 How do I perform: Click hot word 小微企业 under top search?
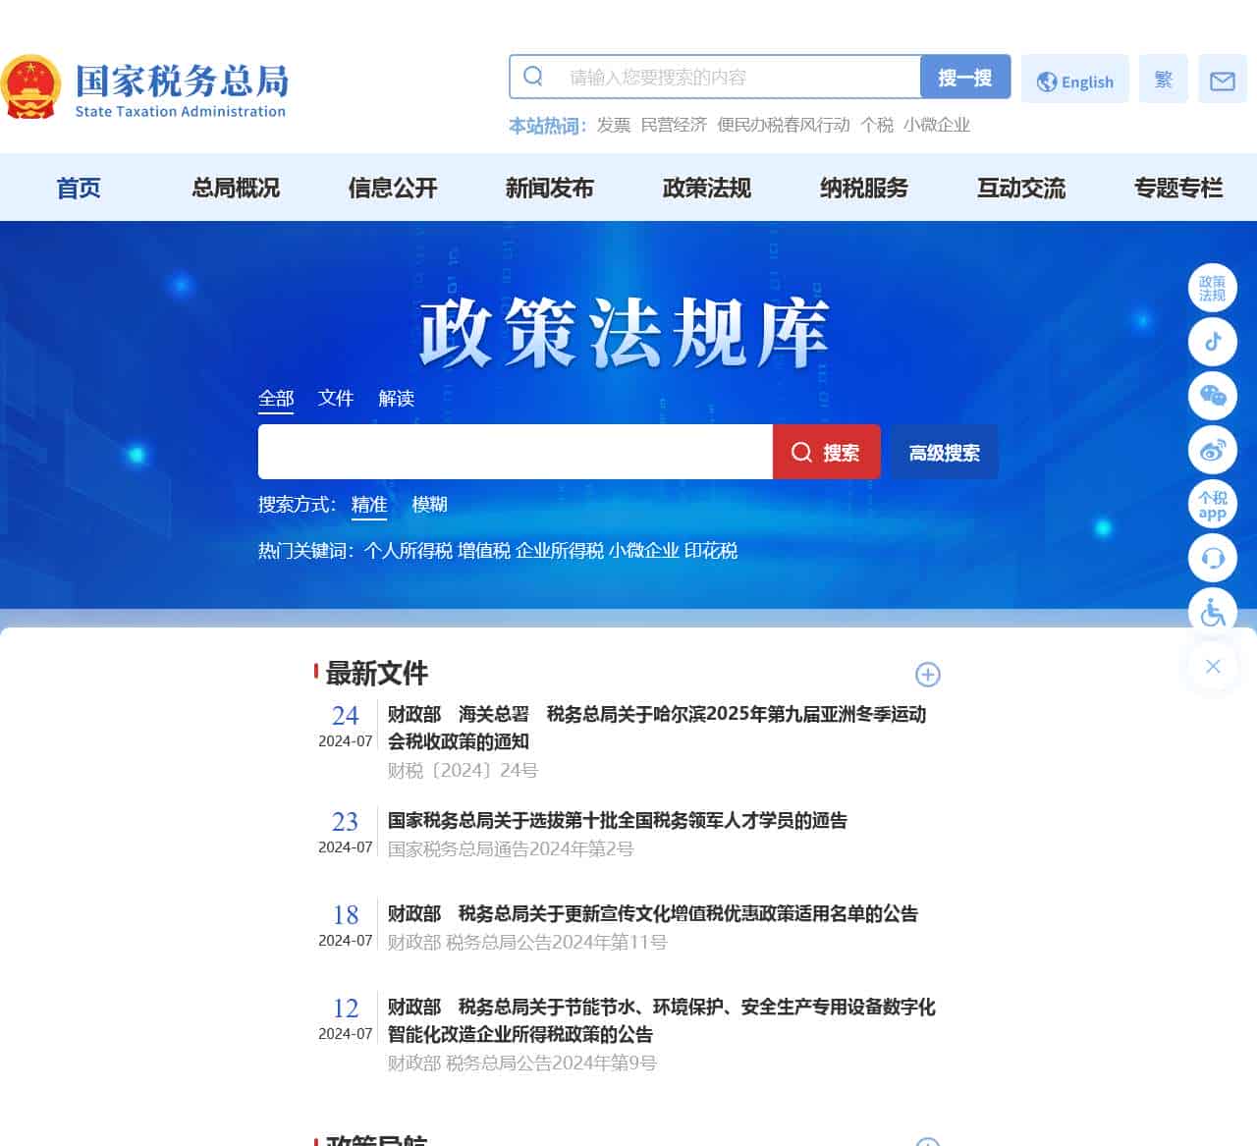[937, 125]
